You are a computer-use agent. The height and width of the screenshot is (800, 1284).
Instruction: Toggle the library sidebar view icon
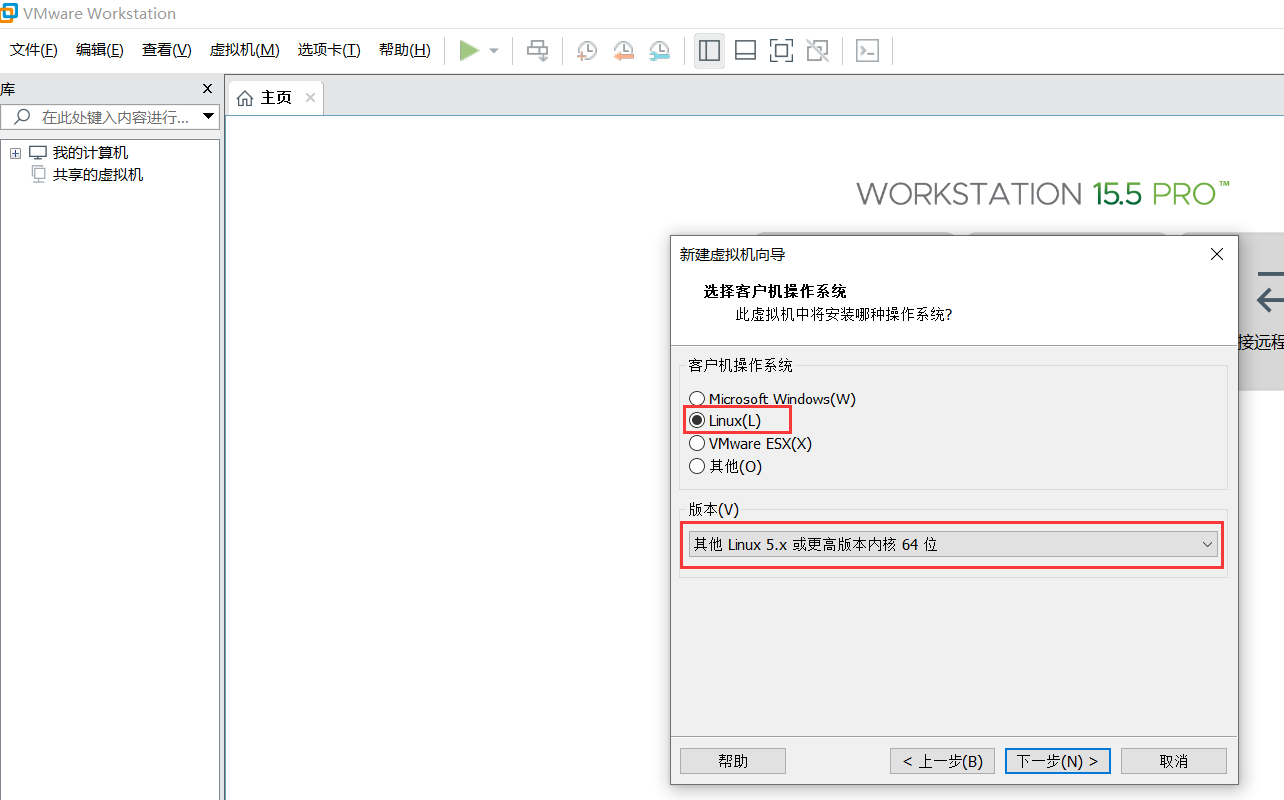pos(710,50)
